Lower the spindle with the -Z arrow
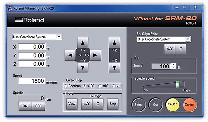Image resolution: width=208 pixels, height=122 pixels. (x=114, y=68)
